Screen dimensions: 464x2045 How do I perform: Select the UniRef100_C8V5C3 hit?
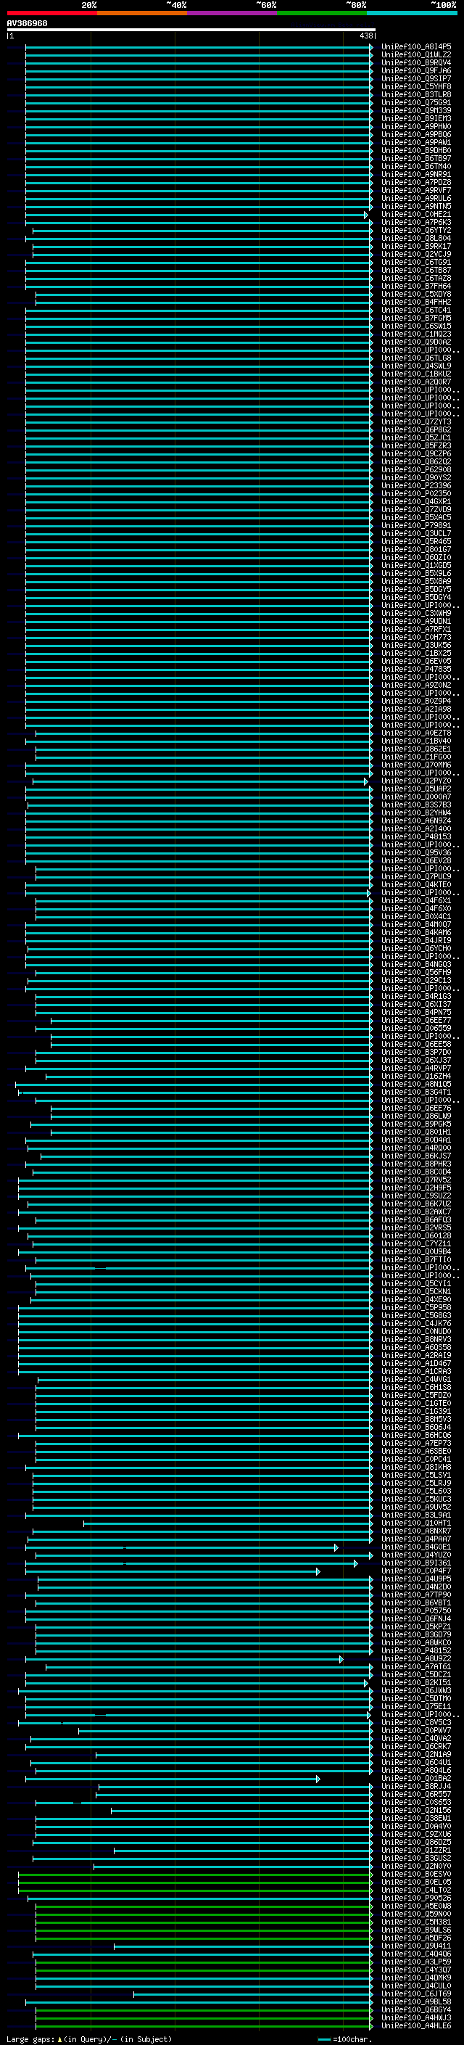pyautogui.click(x=415, y=1722)
